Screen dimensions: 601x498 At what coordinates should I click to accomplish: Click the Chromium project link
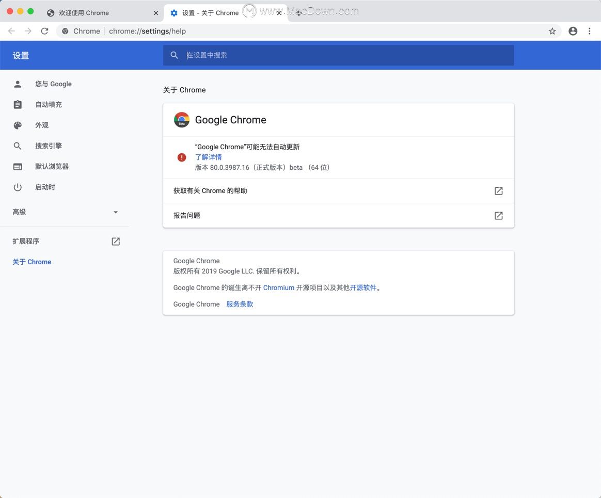click(279, 287)
